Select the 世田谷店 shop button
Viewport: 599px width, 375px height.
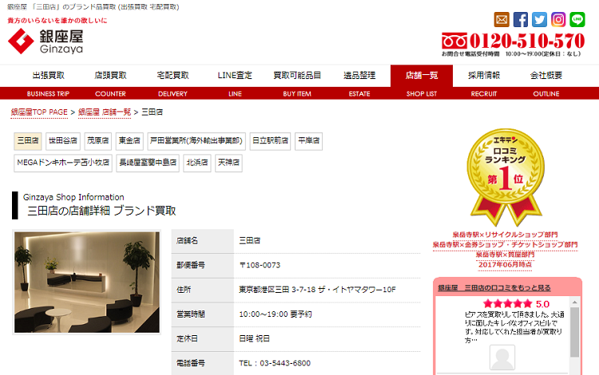[63, 140]
